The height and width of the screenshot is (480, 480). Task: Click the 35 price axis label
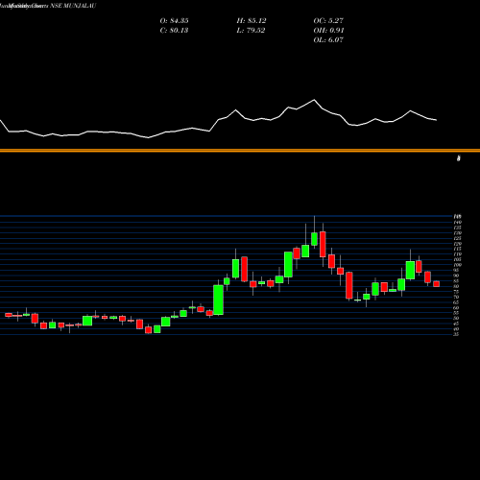point(456,334)
